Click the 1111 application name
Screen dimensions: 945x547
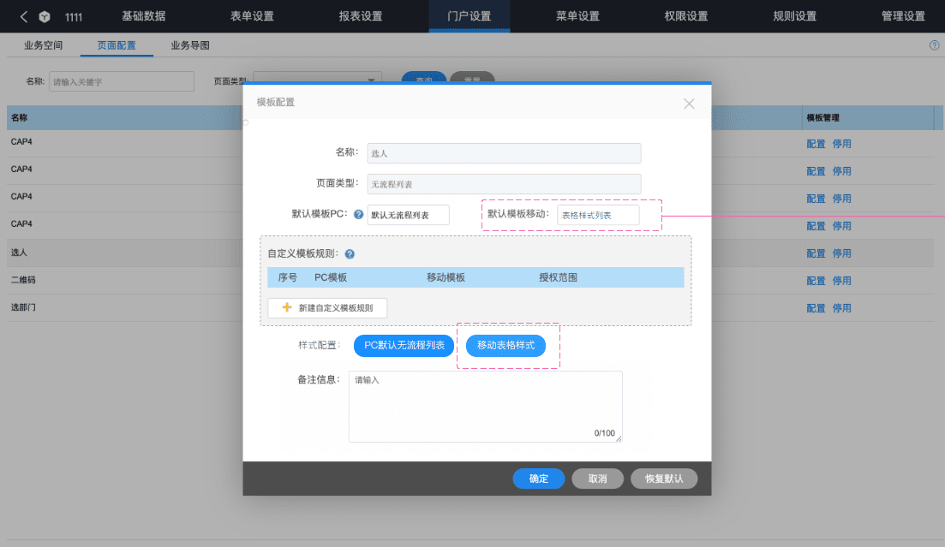coord(74,17)
